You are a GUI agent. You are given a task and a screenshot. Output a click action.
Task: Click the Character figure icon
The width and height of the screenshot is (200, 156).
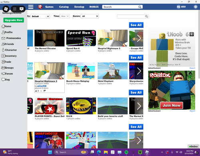click(3, 50)
